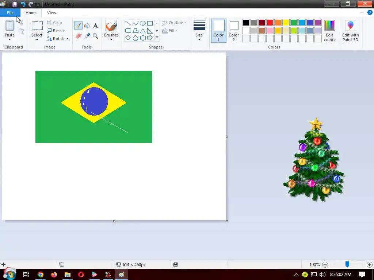This screenshot has height=280, width=374.
Task: Click the Undo arrow in title bar
Action: coord(23,4)
